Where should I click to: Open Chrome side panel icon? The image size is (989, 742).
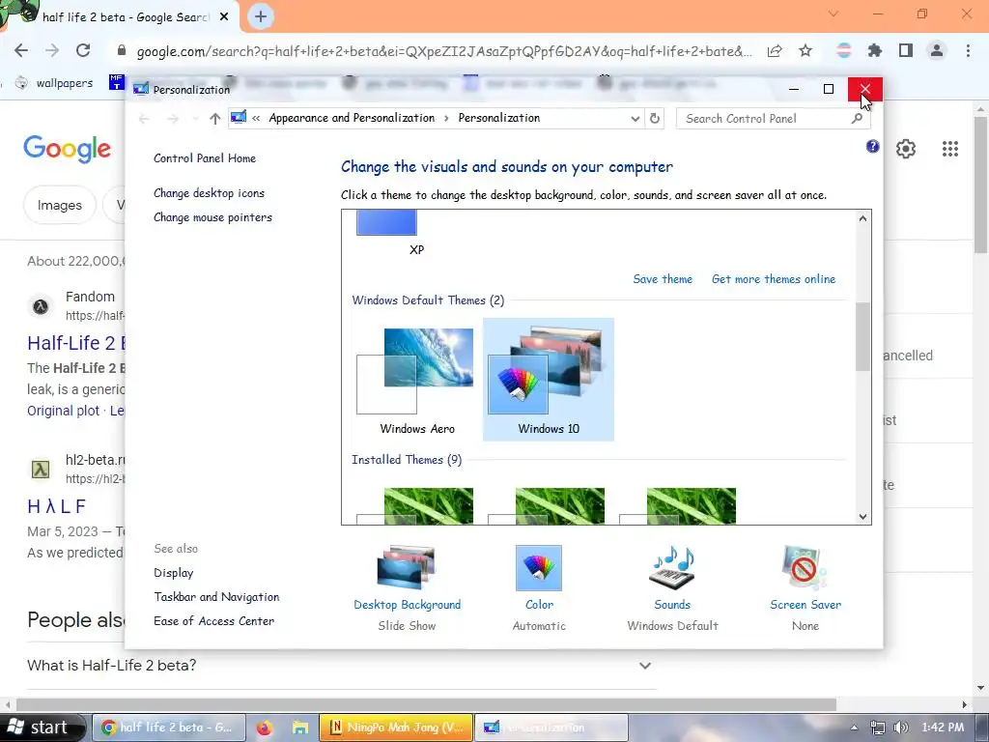906,50
